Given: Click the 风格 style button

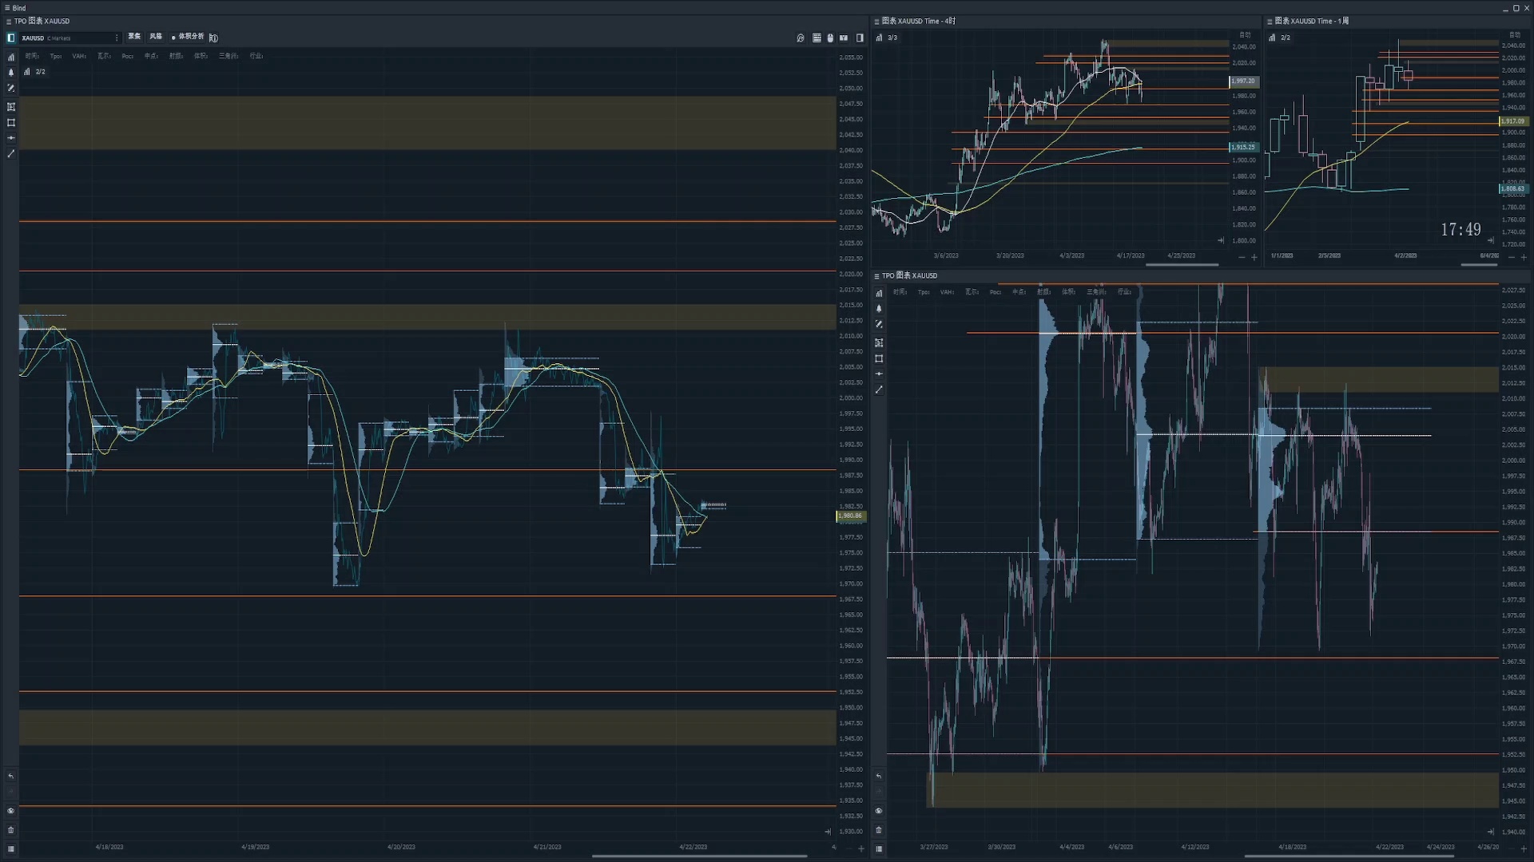Looking at the screenshot, I should [x=156, y=37].
